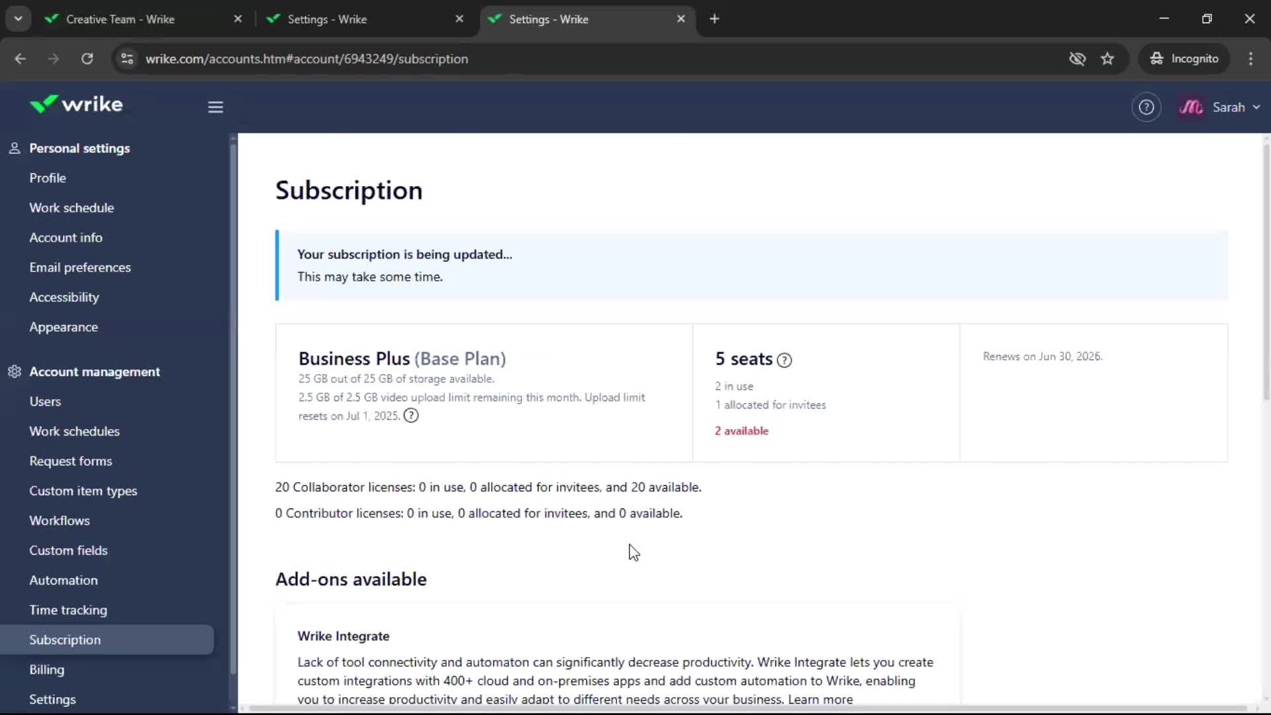Click the Collaborator licenses line

pyautogui.click(x=488, y=487)
